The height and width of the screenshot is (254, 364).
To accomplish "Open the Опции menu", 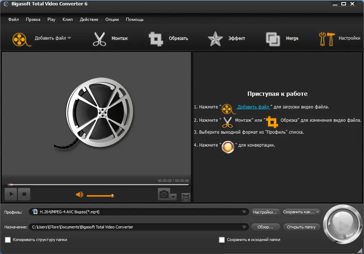I will pyautogui.click(x=112, y=19).
